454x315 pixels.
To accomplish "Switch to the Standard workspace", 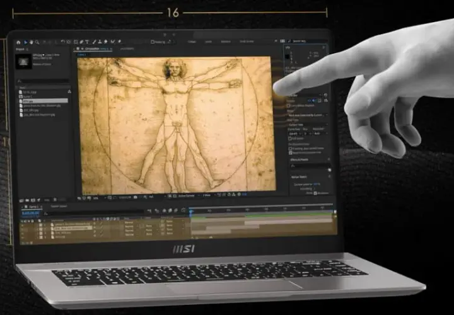I will point(226,42).
